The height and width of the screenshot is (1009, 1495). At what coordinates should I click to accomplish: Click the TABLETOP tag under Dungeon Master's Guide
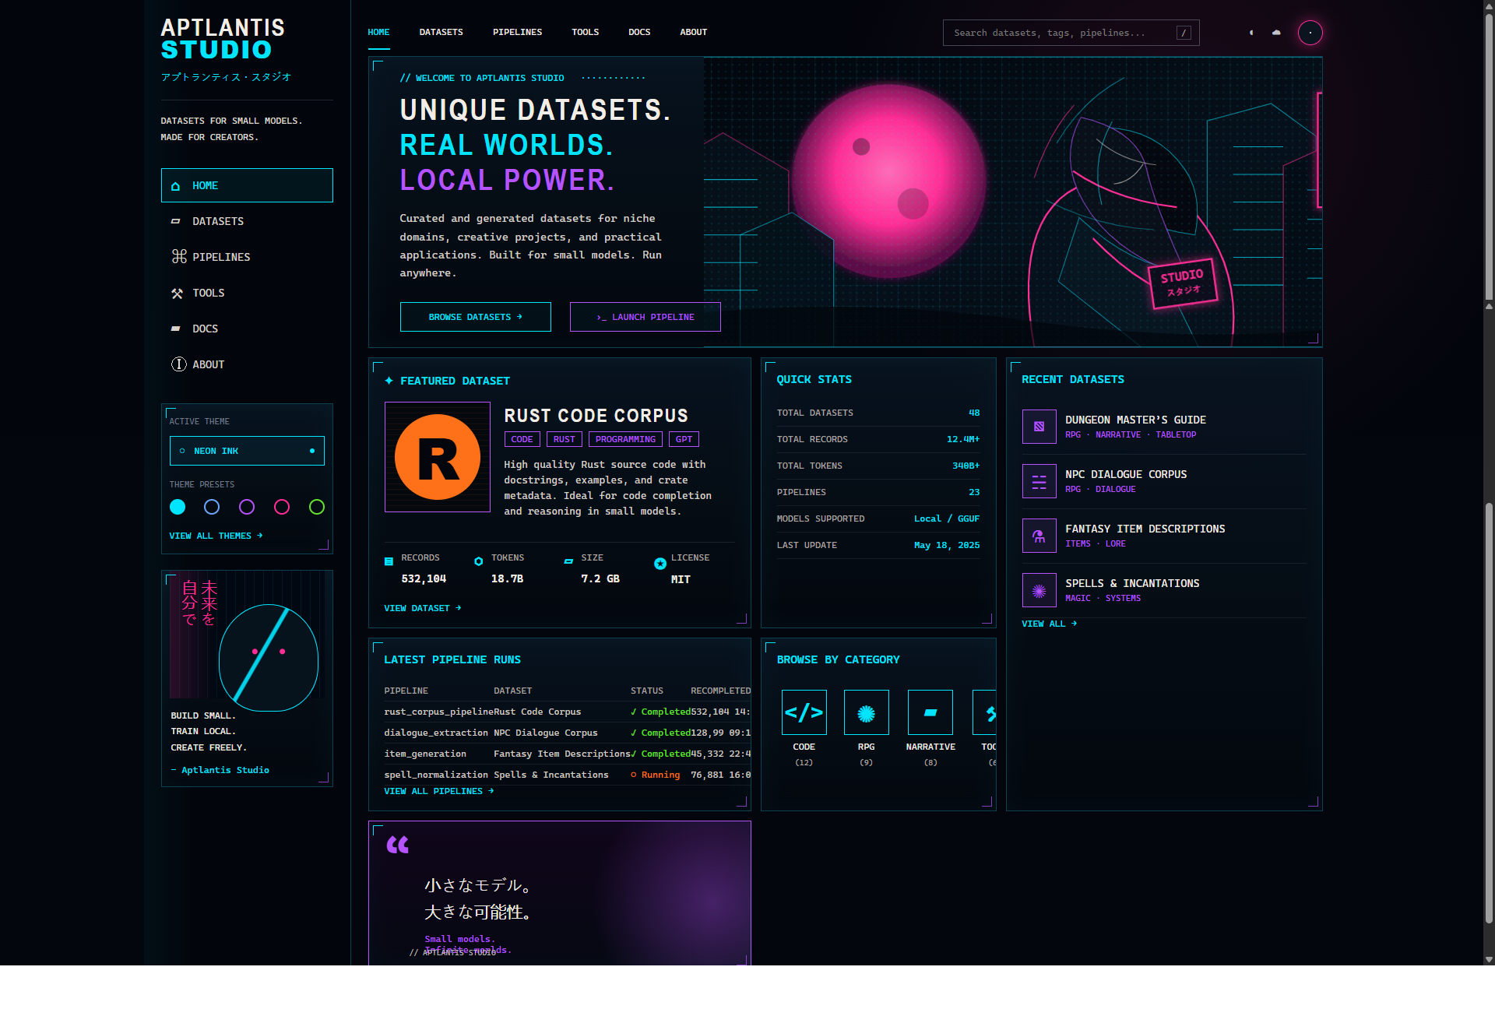tap(1176, 435)
